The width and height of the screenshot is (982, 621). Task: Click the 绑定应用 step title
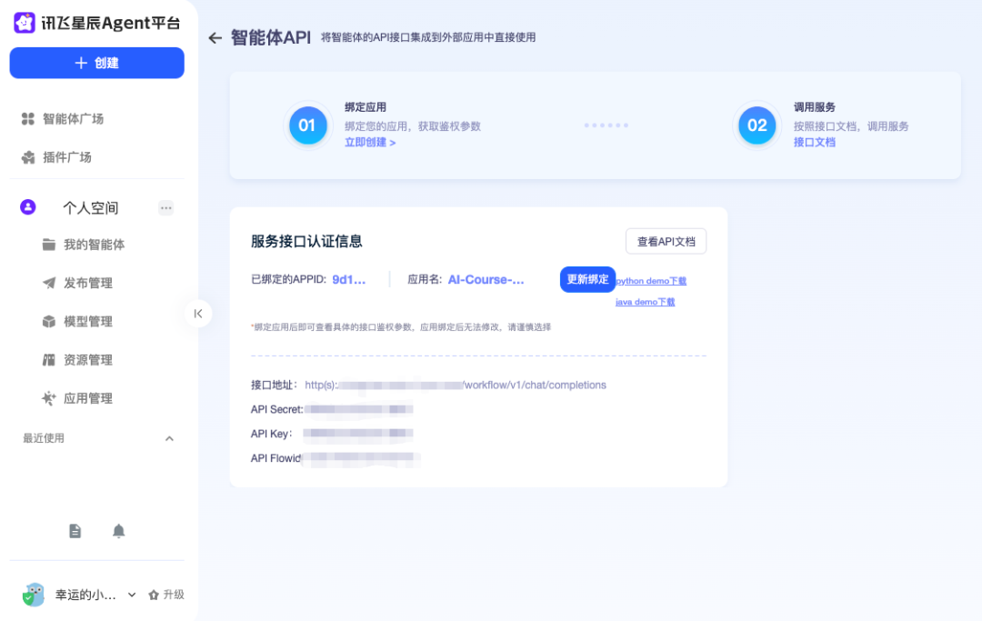tap(366, 107)
